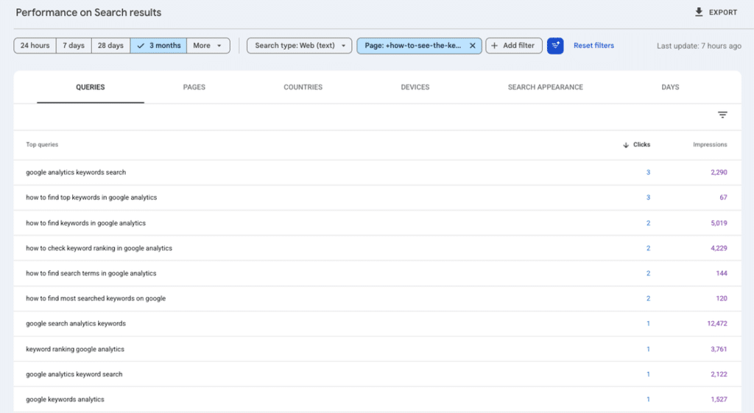Select query 'google search analytics keywords'
This screenshot has height=413, width=754.
pyautogui.click(x=76, y=324)
